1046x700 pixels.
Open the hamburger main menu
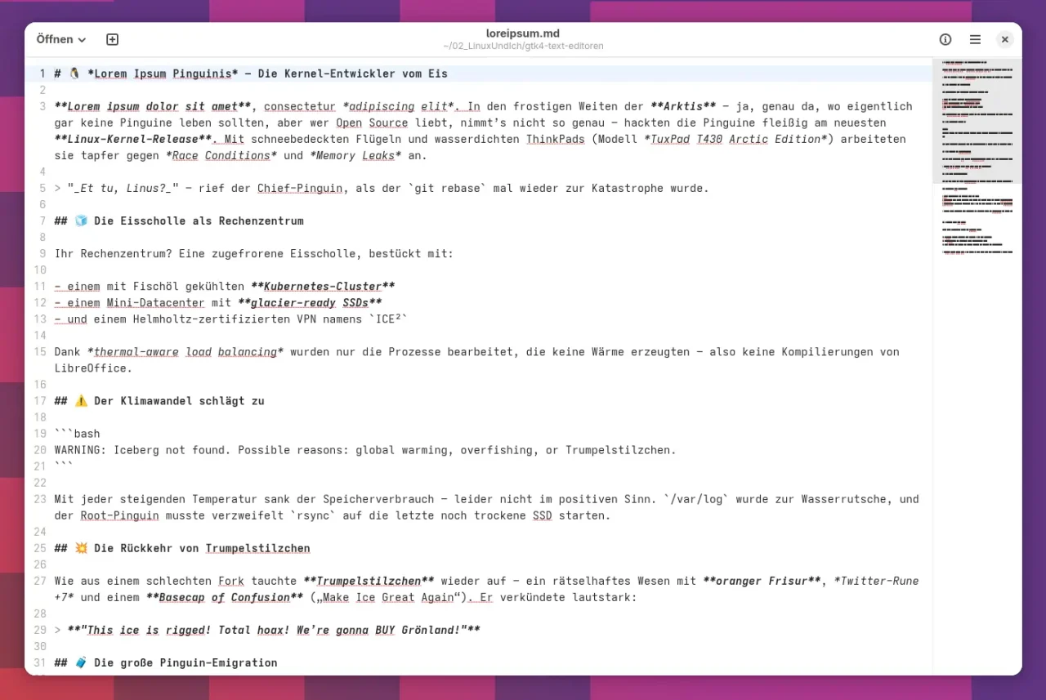click(975, 39)
